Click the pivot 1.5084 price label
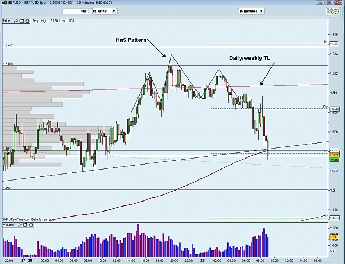 coord(335,109)
